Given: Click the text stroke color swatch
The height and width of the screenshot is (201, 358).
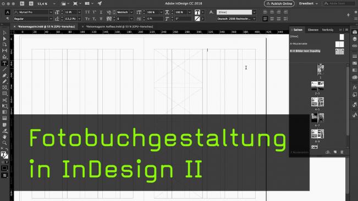Looking at the screenshot, I should pos(197,19).
